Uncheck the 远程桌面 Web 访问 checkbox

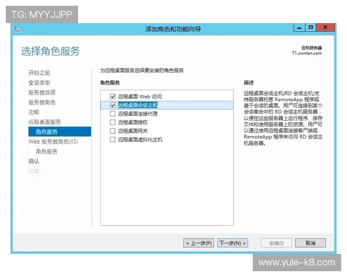pyautogui.click(x=113, y=96)
